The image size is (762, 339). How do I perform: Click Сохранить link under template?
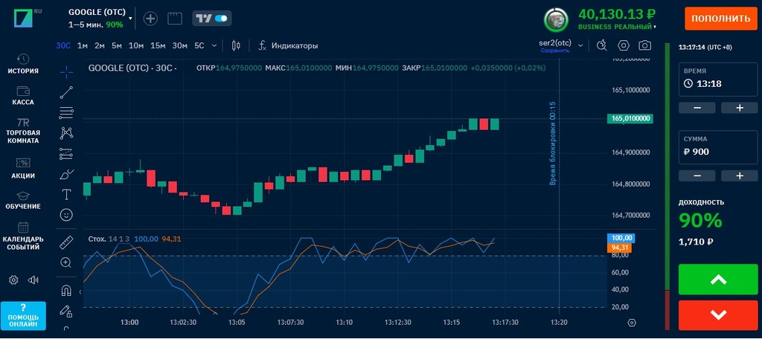pyautogui.click(x=555, y=50)
